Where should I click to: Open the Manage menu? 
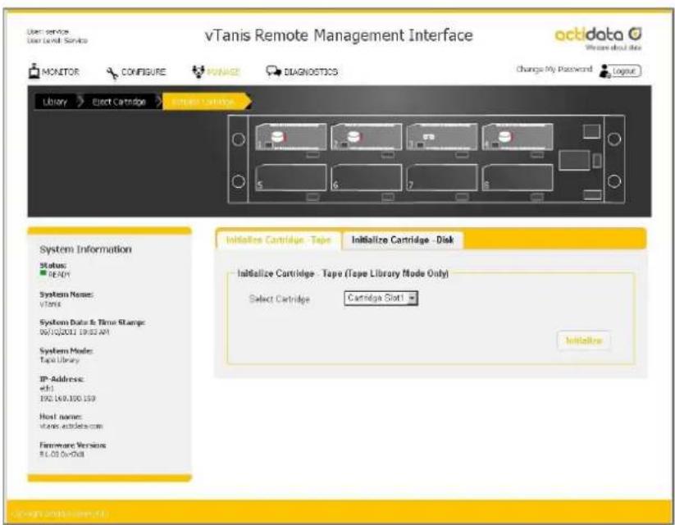click(x=216, y=71)
